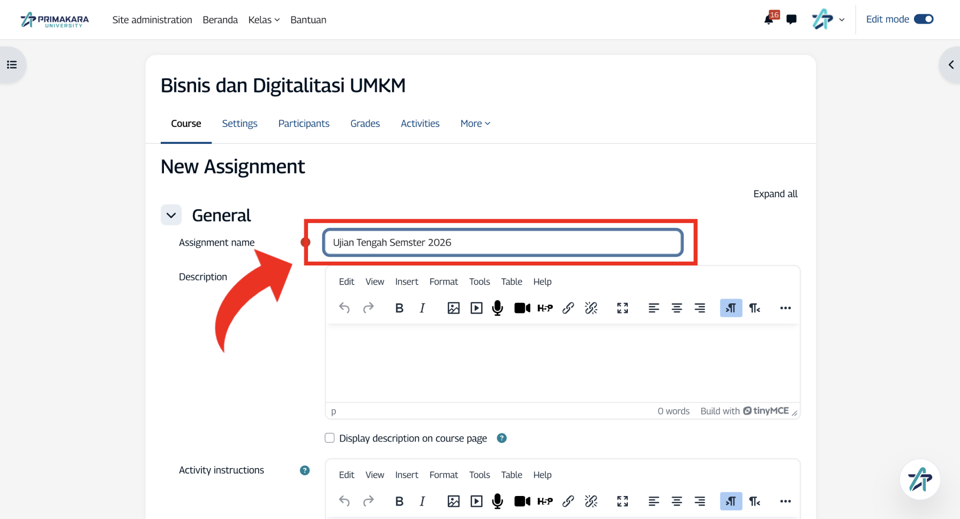The image size is (960, 519).
Task: Open help for Display description option
Action: click(x=502, y=438)
